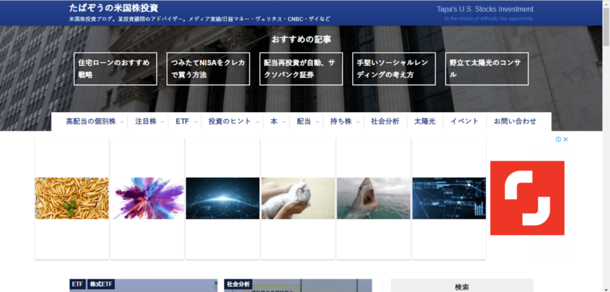610x292 pixels.
Task: Select 太陽光 in the navigation menu
Action: coord(425,122)
